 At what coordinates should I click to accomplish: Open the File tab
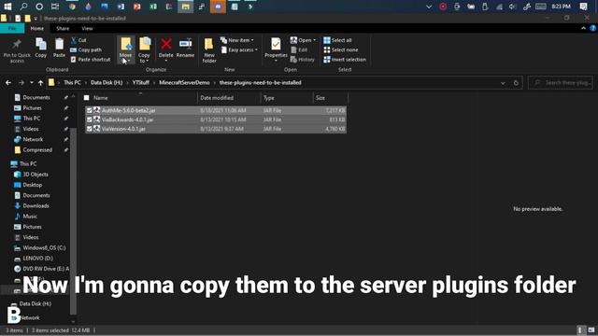(12, 29)
